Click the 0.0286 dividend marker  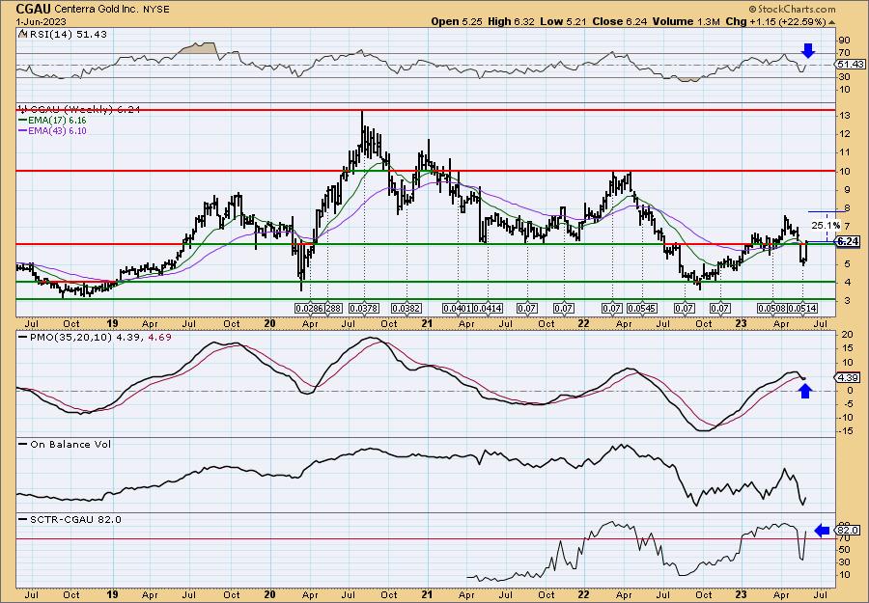[309, 308]
